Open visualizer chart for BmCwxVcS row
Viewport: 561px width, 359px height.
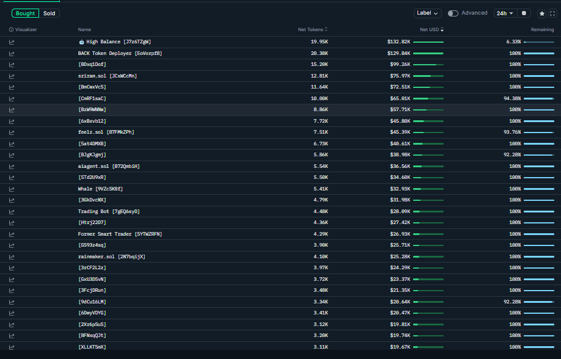12,87
